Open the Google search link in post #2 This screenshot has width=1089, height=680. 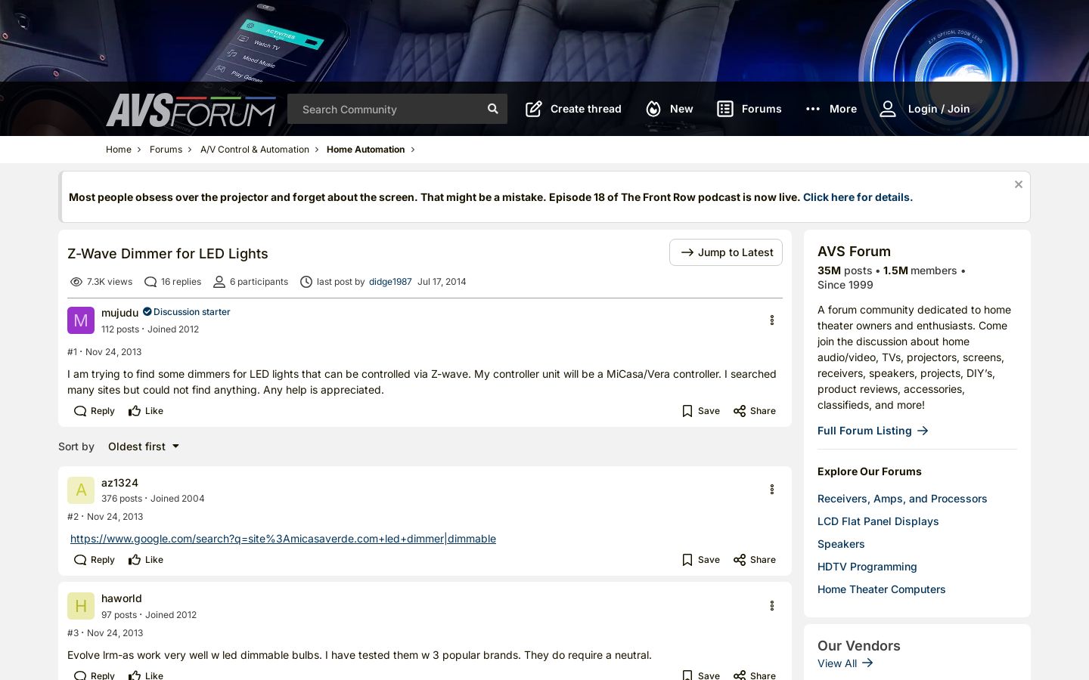click(283, 539)
